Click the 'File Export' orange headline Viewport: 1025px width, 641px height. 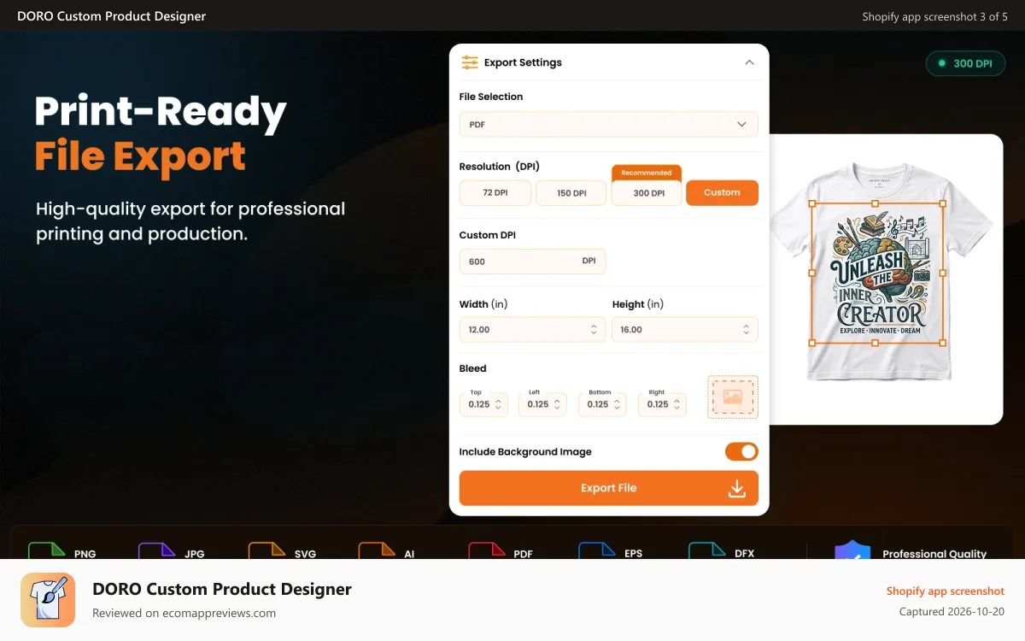[x=140, y=156]
